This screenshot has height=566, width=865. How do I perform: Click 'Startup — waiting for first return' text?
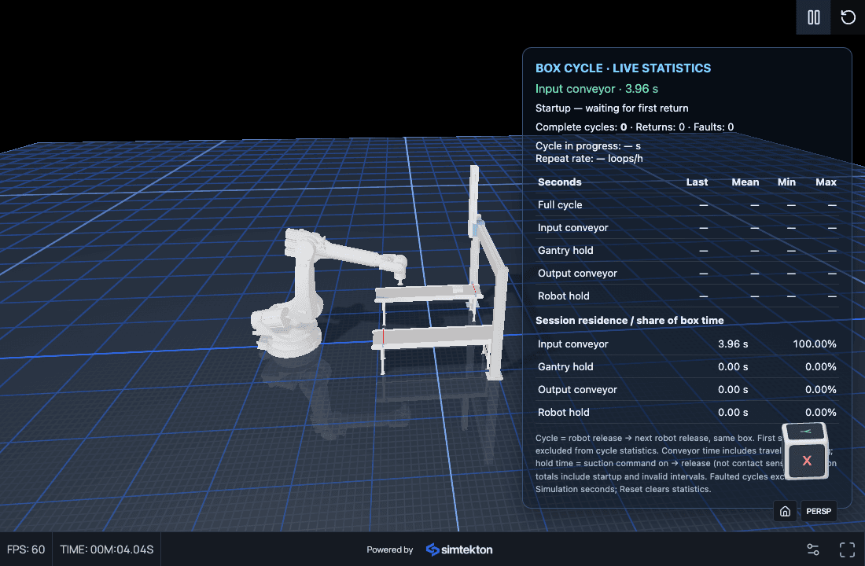[612, 108]
